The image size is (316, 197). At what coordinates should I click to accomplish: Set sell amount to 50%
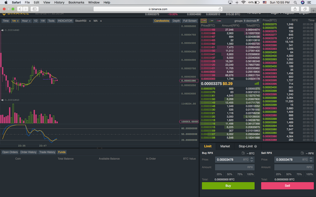289,174
